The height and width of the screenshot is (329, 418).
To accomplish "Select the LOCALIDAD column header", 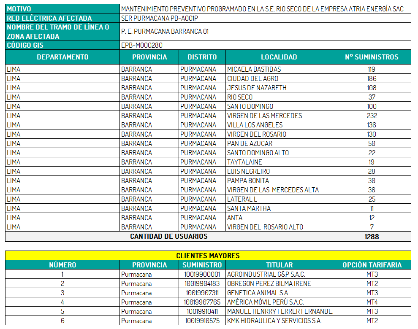I will click(x=279, y=57).
